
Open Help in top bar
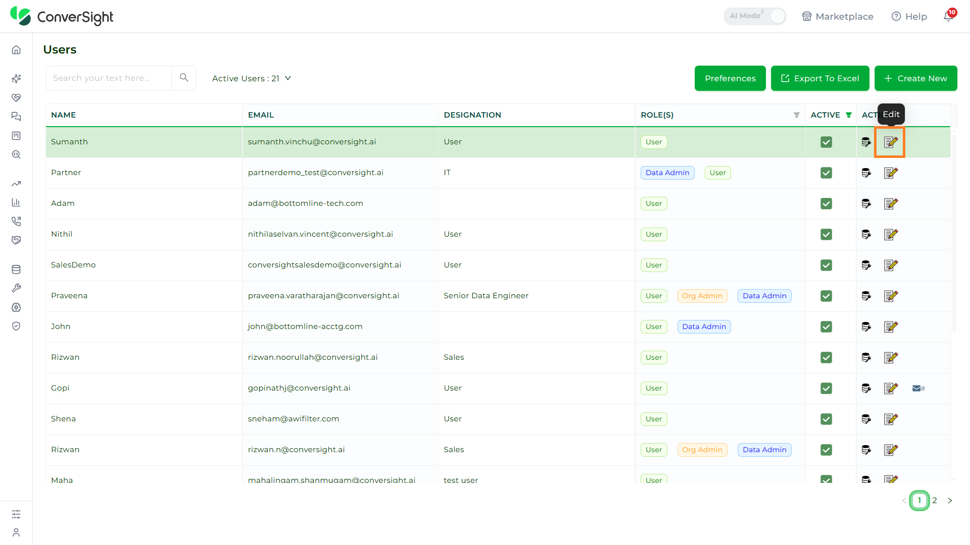tap(909, 17)
